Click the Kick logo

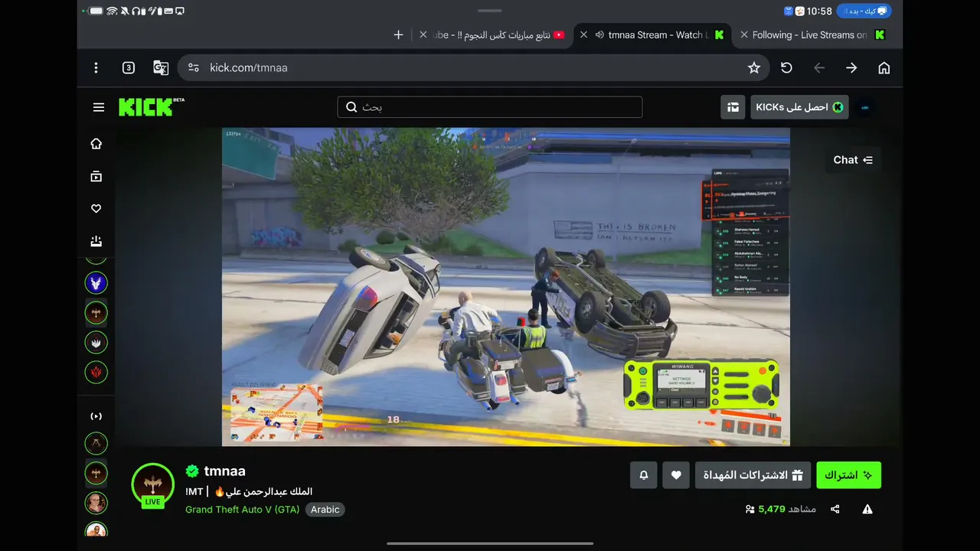pos(152,106)
